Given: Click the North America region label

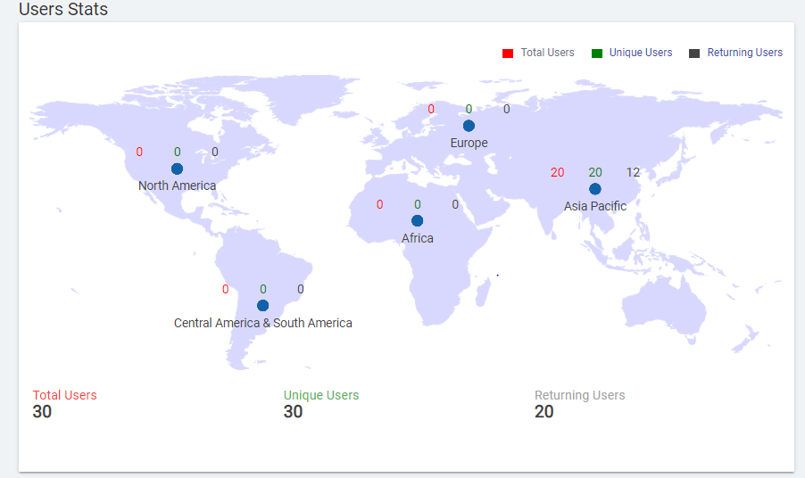Looking at the screenshot, I should pyautogui.click(x=177, y=185).
